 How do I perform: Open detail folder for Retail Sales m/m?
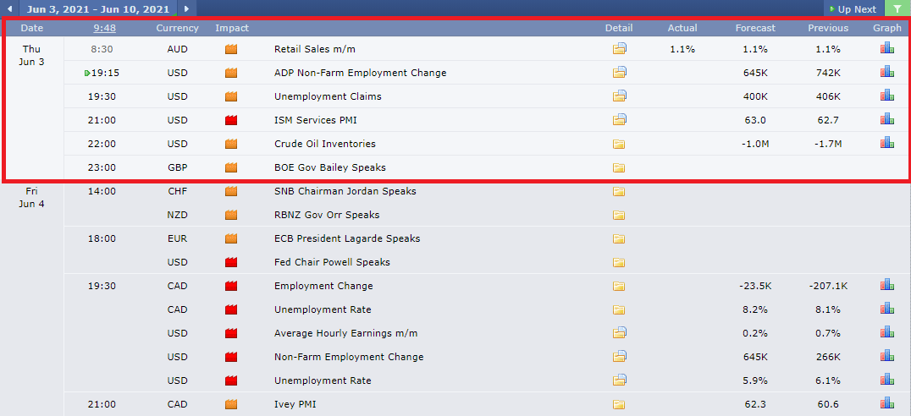click(x=620, y=49)
